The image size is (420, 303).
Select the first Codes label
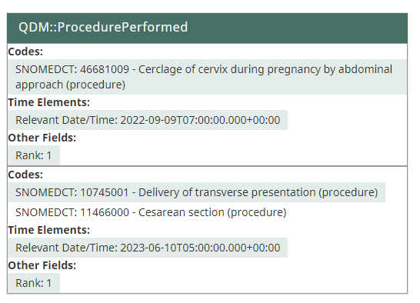point(25,52)
